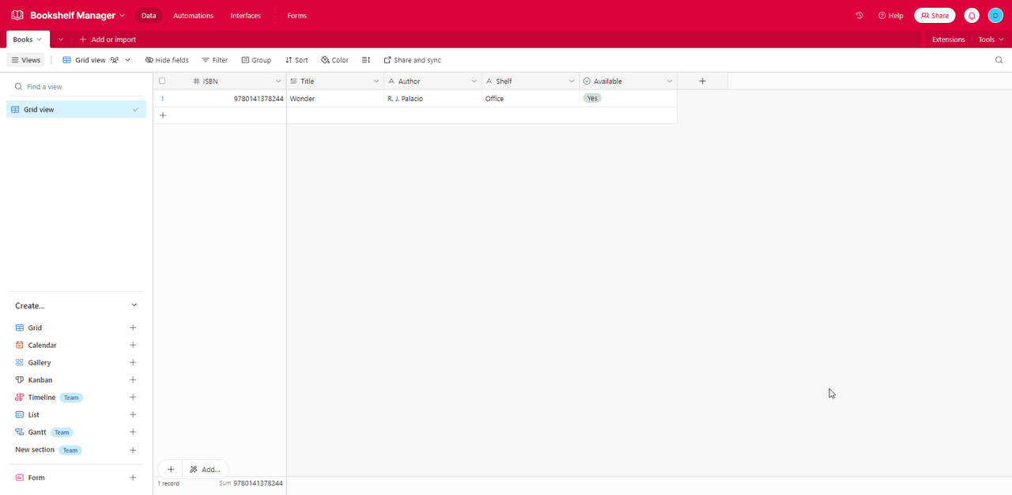Open the row height icon
1012x495 pixels.
366,60
